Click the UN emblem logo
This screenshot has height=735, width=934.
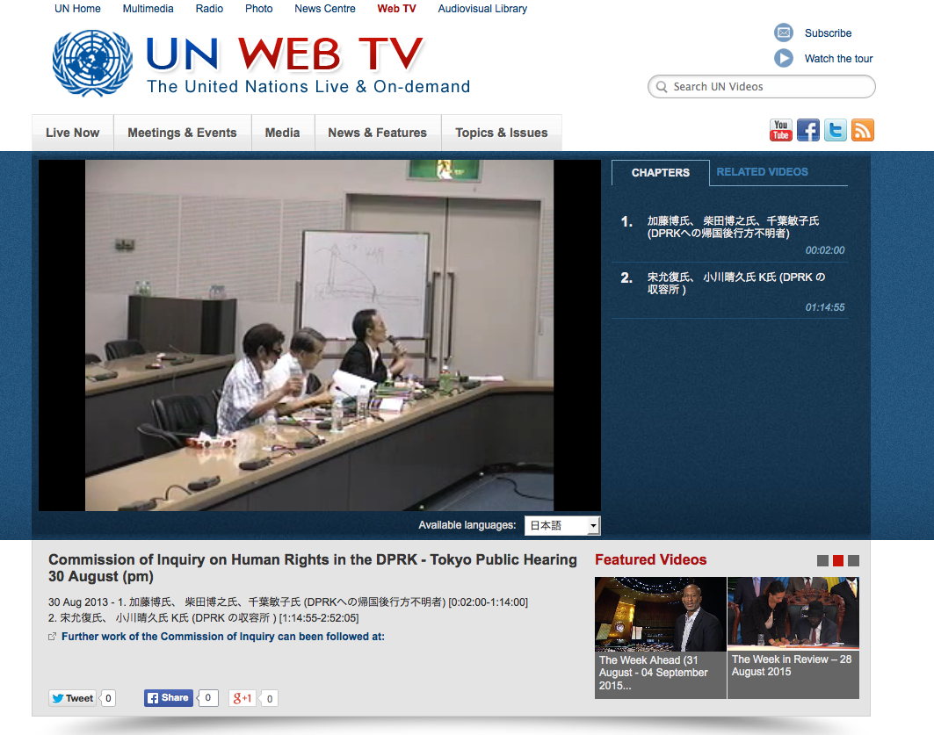point(92,63)
